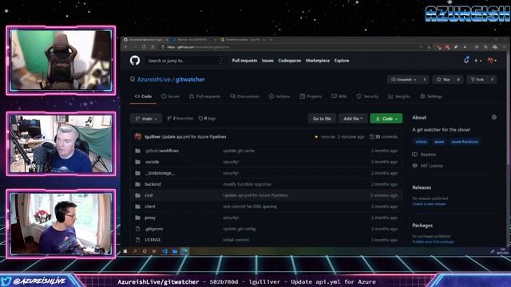Open the gitwatcher repository link
This screenshot has height=287, width=511.
click(190, 80)
